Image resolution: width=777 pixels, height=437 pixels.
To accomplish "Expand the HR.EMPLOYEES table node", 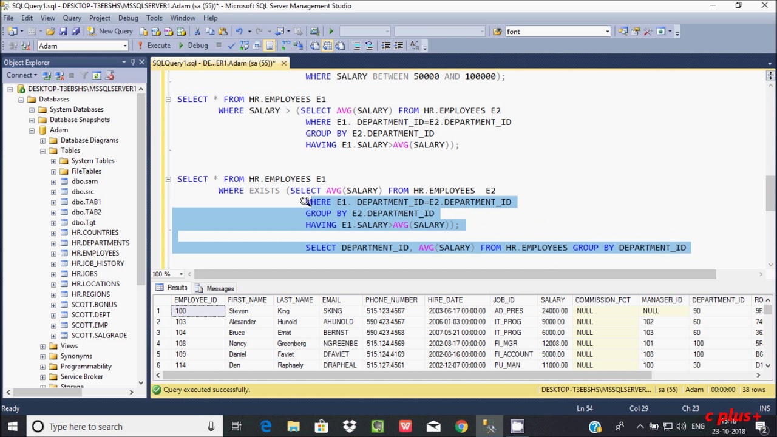I will (x=53, y=253).
